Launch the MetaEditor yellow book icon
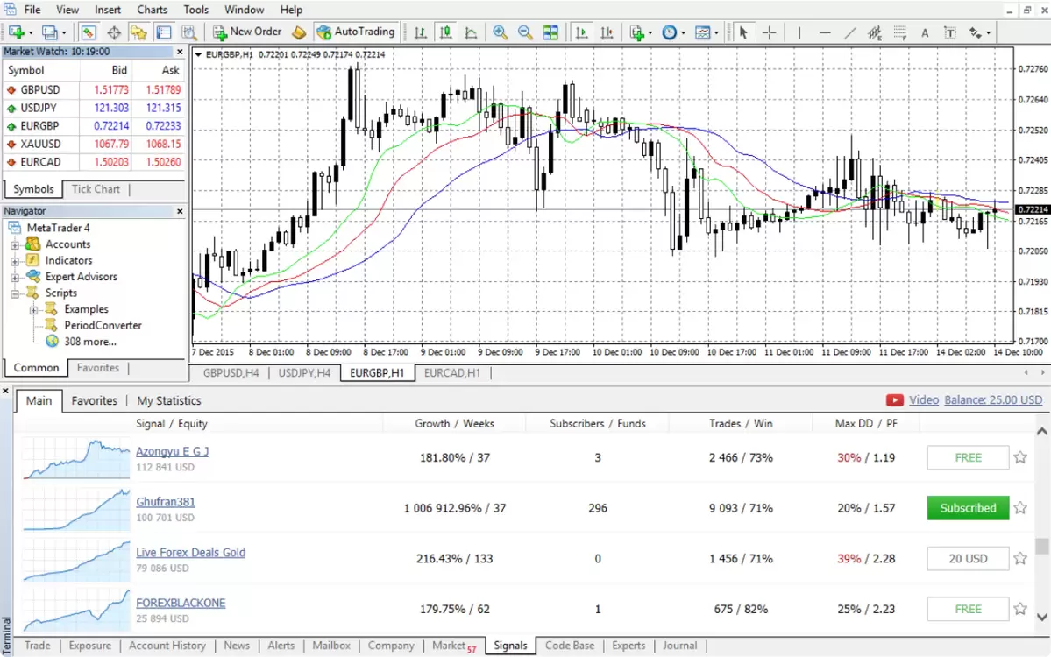1051x657 pixels. click(299, 32)
